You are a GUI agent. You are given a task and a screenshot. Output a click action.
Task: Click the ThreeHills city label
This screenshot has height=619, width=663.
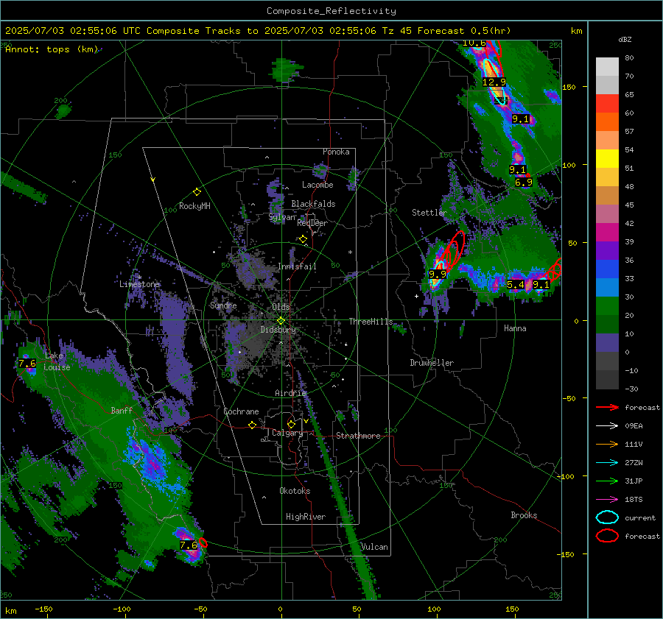371,322
